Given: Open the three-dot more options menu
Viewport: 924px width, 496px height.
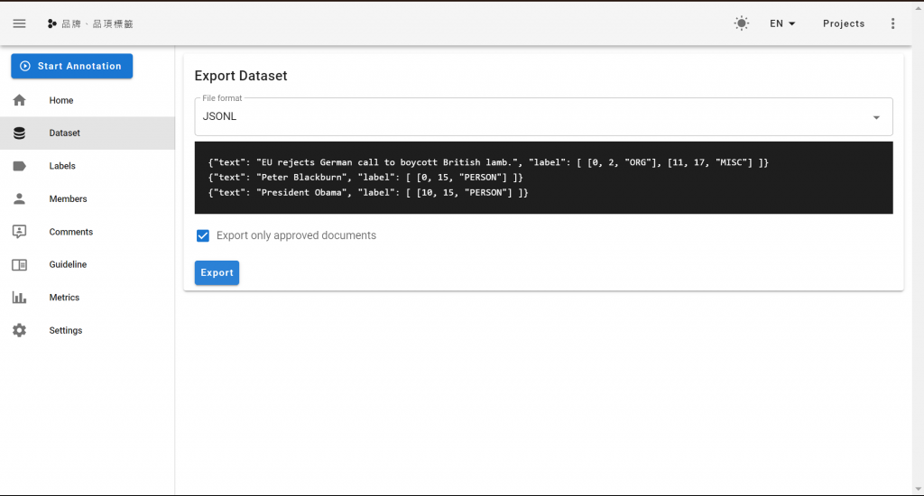Looking at the screenshot, I should click(x=893, y=23).
